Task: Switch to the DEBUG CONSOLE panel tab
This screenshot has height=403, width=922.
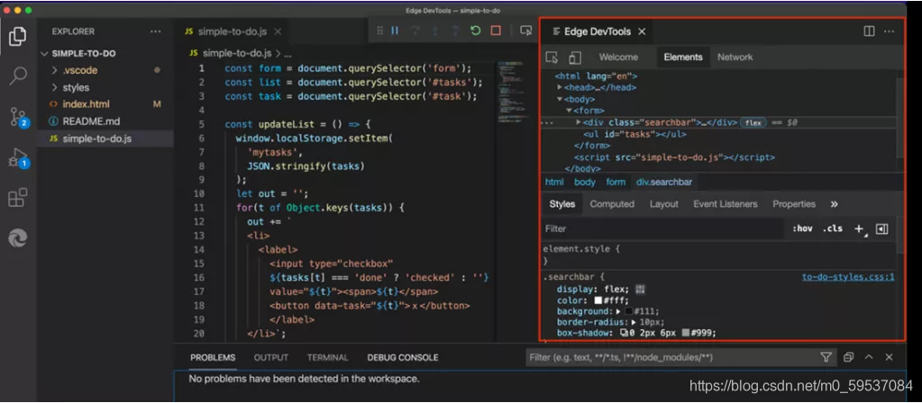Action: tap(403, 358)
